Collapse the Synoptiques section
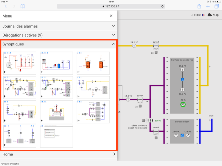Viewport: 222px width, 166px height. pyautogui.click(x=59, y=44)
